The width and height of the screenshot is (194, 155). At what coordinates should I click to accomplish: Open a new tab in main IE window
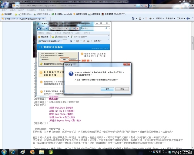coord(48,19)
